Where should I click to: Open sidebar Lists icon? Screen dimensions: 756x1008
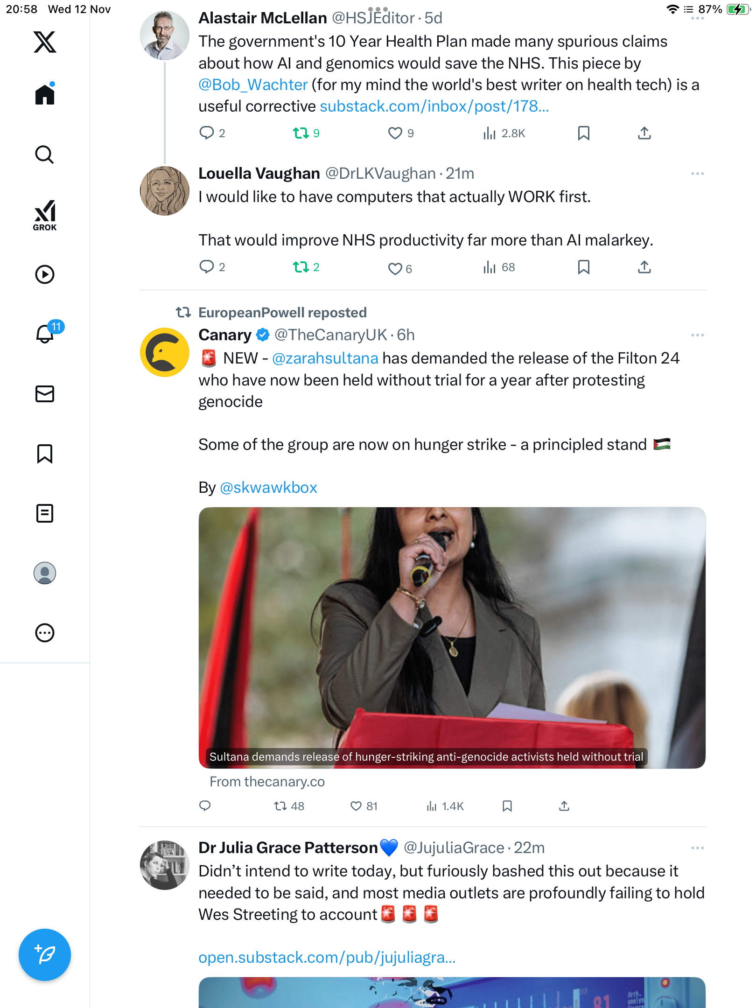tap(45, 513)
